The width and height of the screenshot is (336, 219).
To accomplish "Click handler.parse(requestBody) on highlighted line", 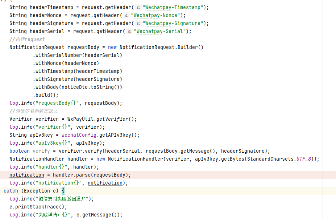I will click(x=90, y=175).
